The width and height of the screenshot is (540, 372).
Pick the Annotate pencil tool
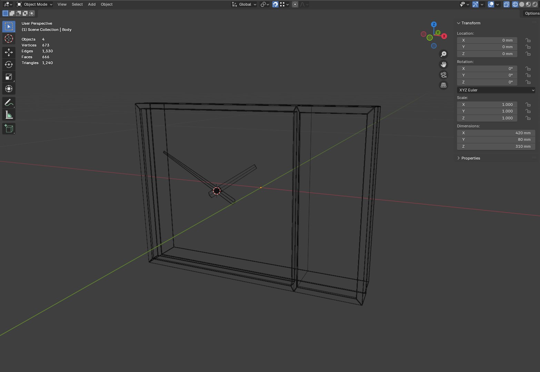click(9, 103)
